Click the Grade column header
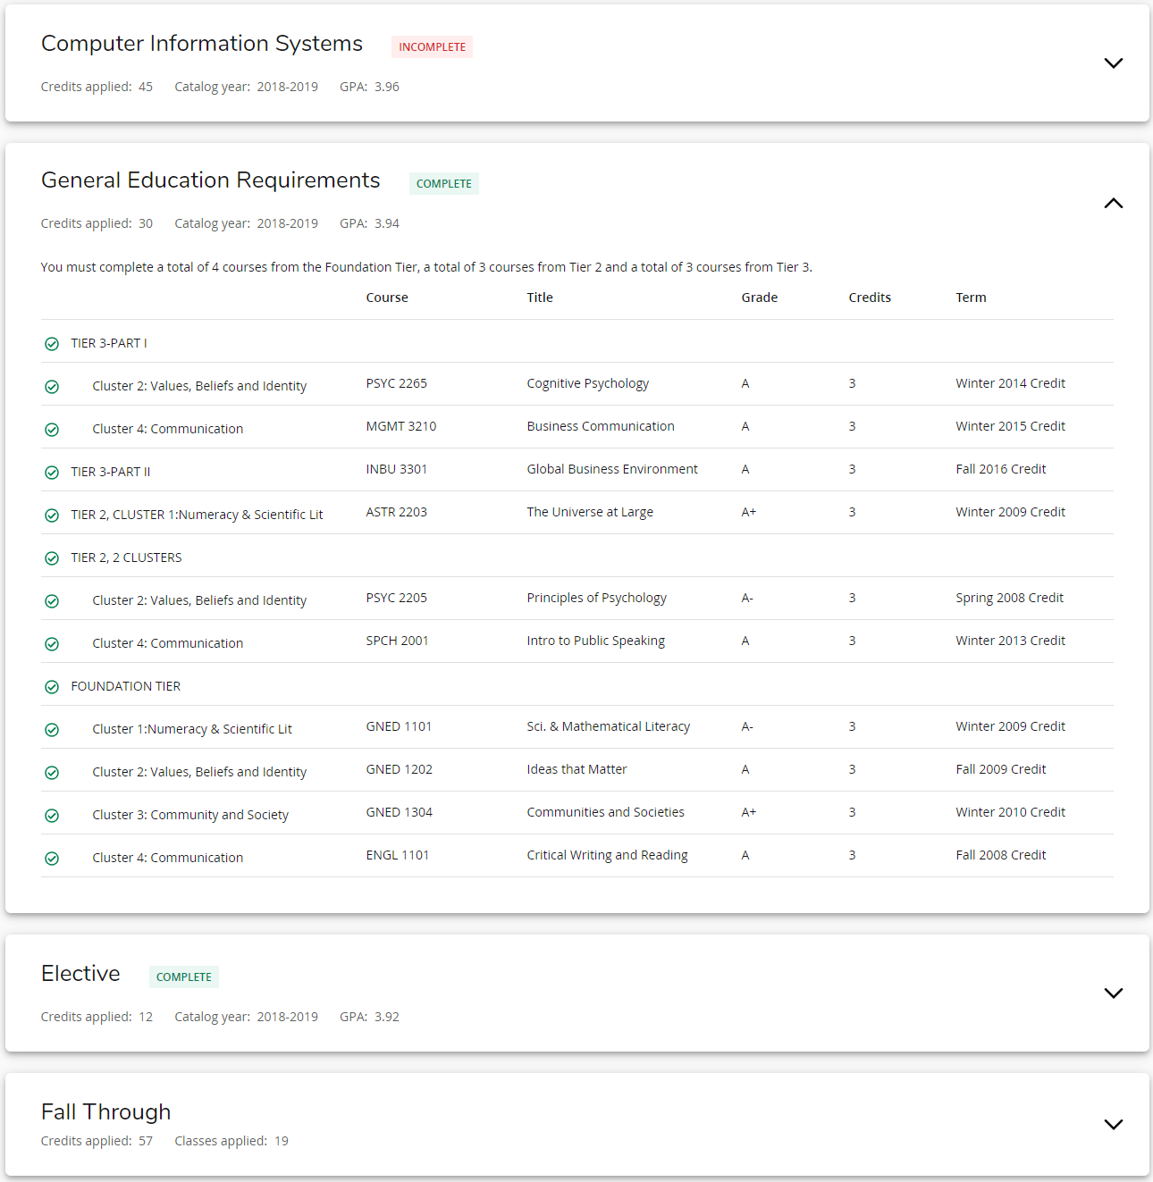The height and width of the screenshot is (1182, 1153). [759, 298]
